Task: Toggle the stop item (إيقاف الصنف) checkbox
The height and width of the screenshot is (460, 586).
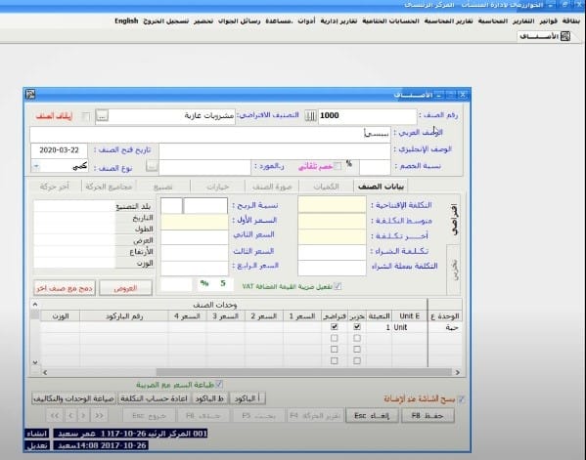Action: (x=85, y=116)
